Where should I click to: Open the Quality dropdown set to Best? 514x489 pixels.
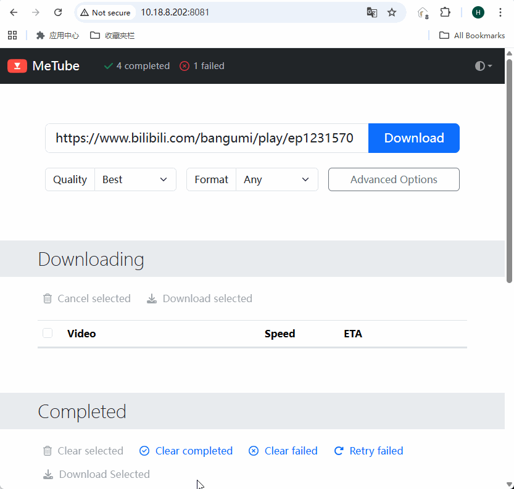tap(135, 179)
